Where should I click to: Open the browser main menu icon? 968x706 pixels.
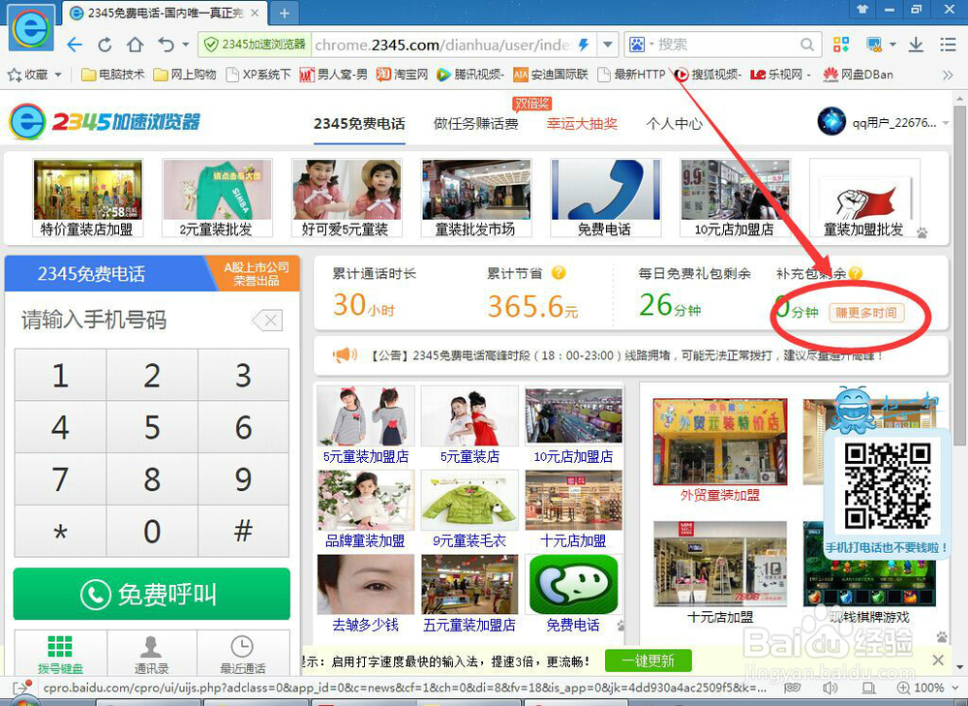tap(948, 45)
